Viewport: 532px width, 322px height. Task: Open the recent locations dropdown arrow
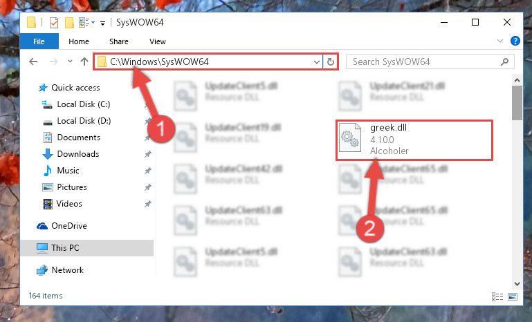[x=70, y=61]
